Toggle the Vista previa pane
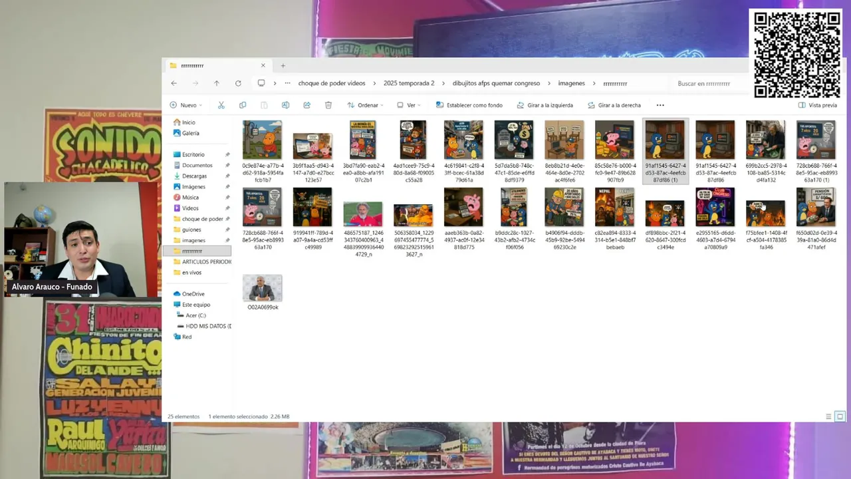851x479 pixels. (x=818, y=105)
